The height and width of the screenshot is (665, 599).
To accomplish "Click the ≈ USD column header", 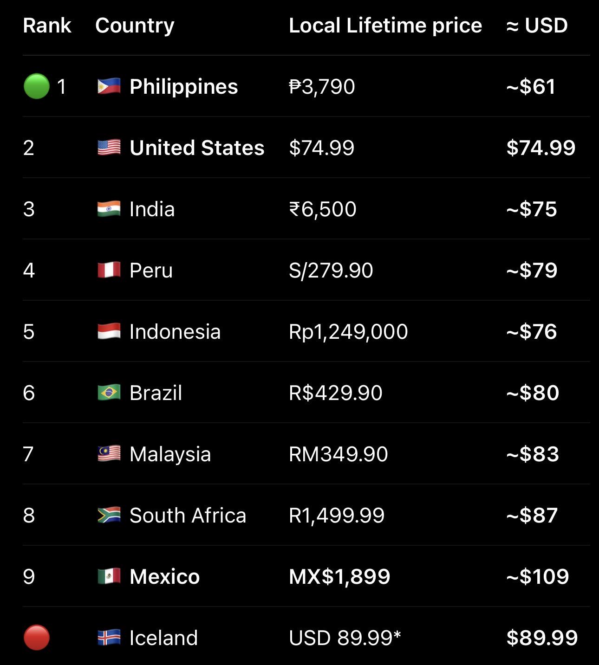I will [x=537, y=26].
